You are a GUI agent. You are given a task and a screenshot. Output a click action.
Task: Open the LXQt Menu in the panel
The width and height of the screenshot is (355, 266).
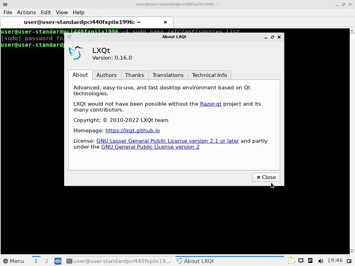point(14,261)
